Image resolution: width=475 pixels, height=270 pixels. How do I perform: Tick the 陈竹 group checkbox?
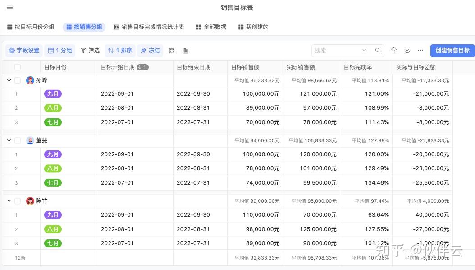(x=18, y=201)
